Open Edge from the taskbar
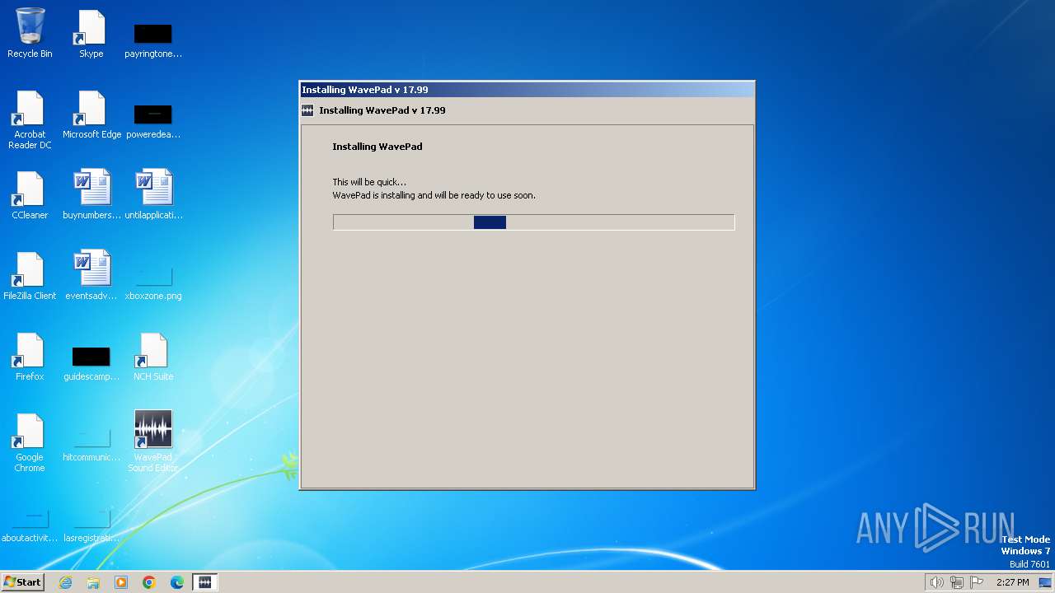The width and height of the screenshot is (1055, 593). point(177,582)
